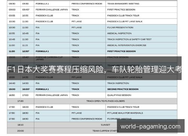The image size is (188, 136).
Task: Select PADDOCK CLUB TRACK TOUR in the 17:30 row
Action: [123, 107]
